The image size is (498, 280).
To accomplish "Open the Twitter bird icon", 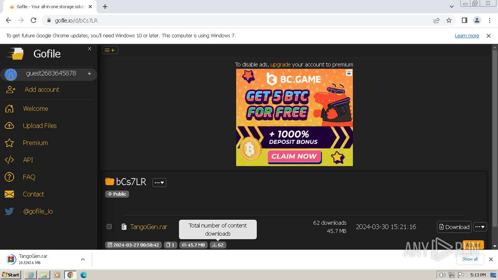I will pyautogui.click(x=9, y=211).
